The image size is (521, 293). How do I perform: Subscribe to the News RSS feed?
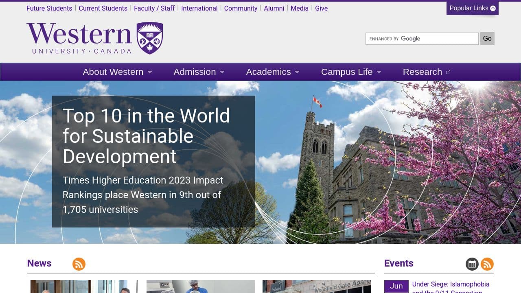(79, 264)
